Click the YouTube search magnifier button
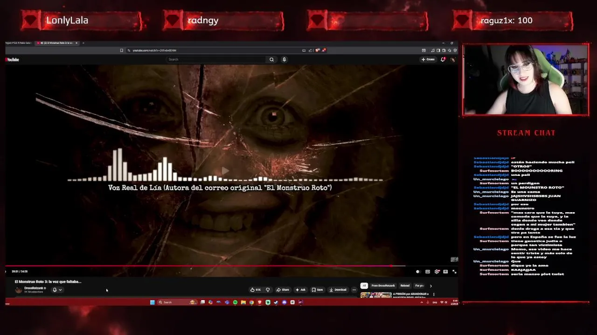The height and width of the screenshot is (335, 597). tap(271, 60)
